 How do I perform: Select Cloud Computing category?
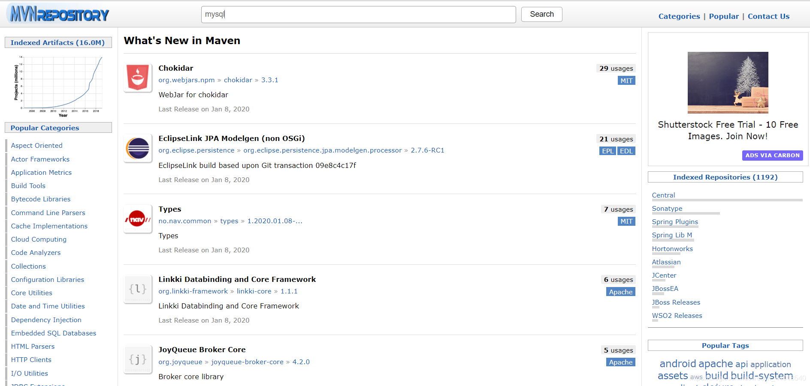coord(39,239)
